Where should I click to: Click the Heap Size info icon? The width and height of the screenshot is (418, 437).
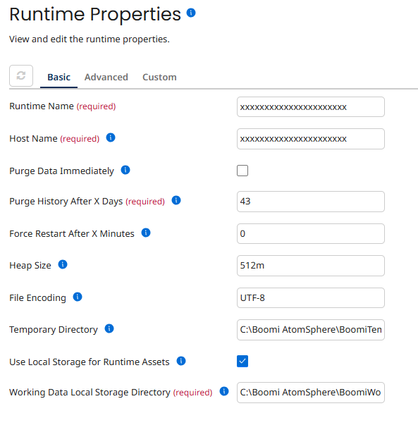click(x=63, y=264)
